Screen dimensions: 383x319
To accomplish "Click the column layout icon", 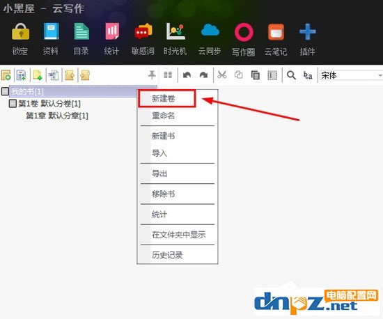I will [x=168, y=75].
